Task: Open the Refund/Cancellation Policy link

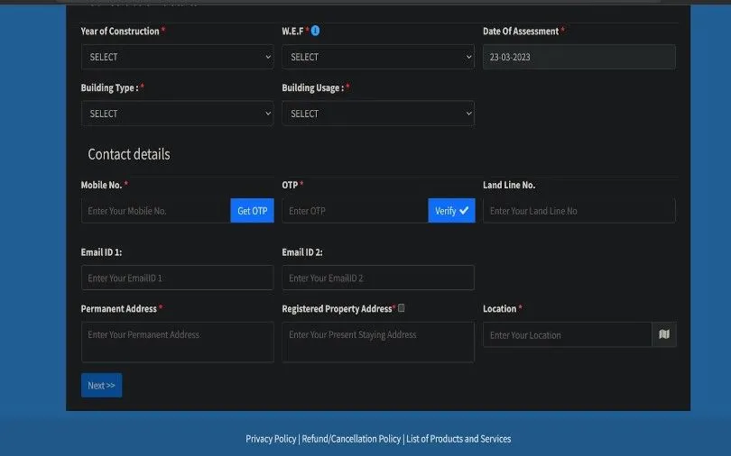Action: tap(351, 439)
